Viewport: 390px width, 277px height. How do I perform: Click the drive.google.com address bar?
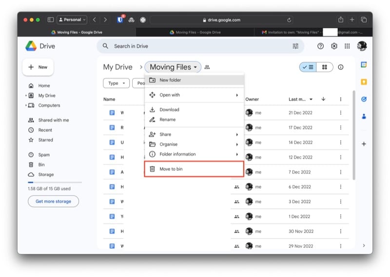(221, 20)
